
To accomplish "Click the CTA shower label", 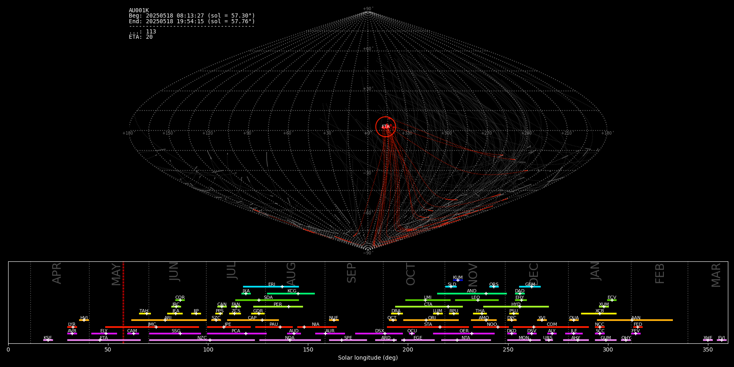I will (x=428, y=304).
